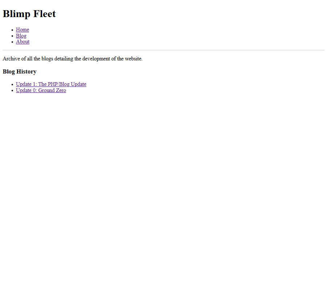Viewport: 327px width, 291px height.
Task: Click the bullet beside Update 1
Action: pos(12,84)
